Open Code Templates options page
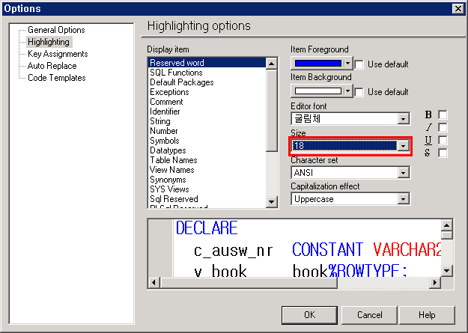Viewport: 468px width, 333px height. (56, 78)
